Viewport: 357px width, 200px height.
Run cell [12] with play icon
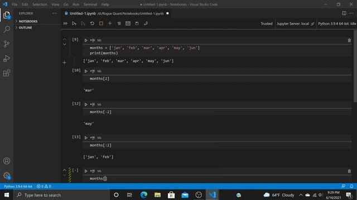pyautogui.click(x=86, y=104)
